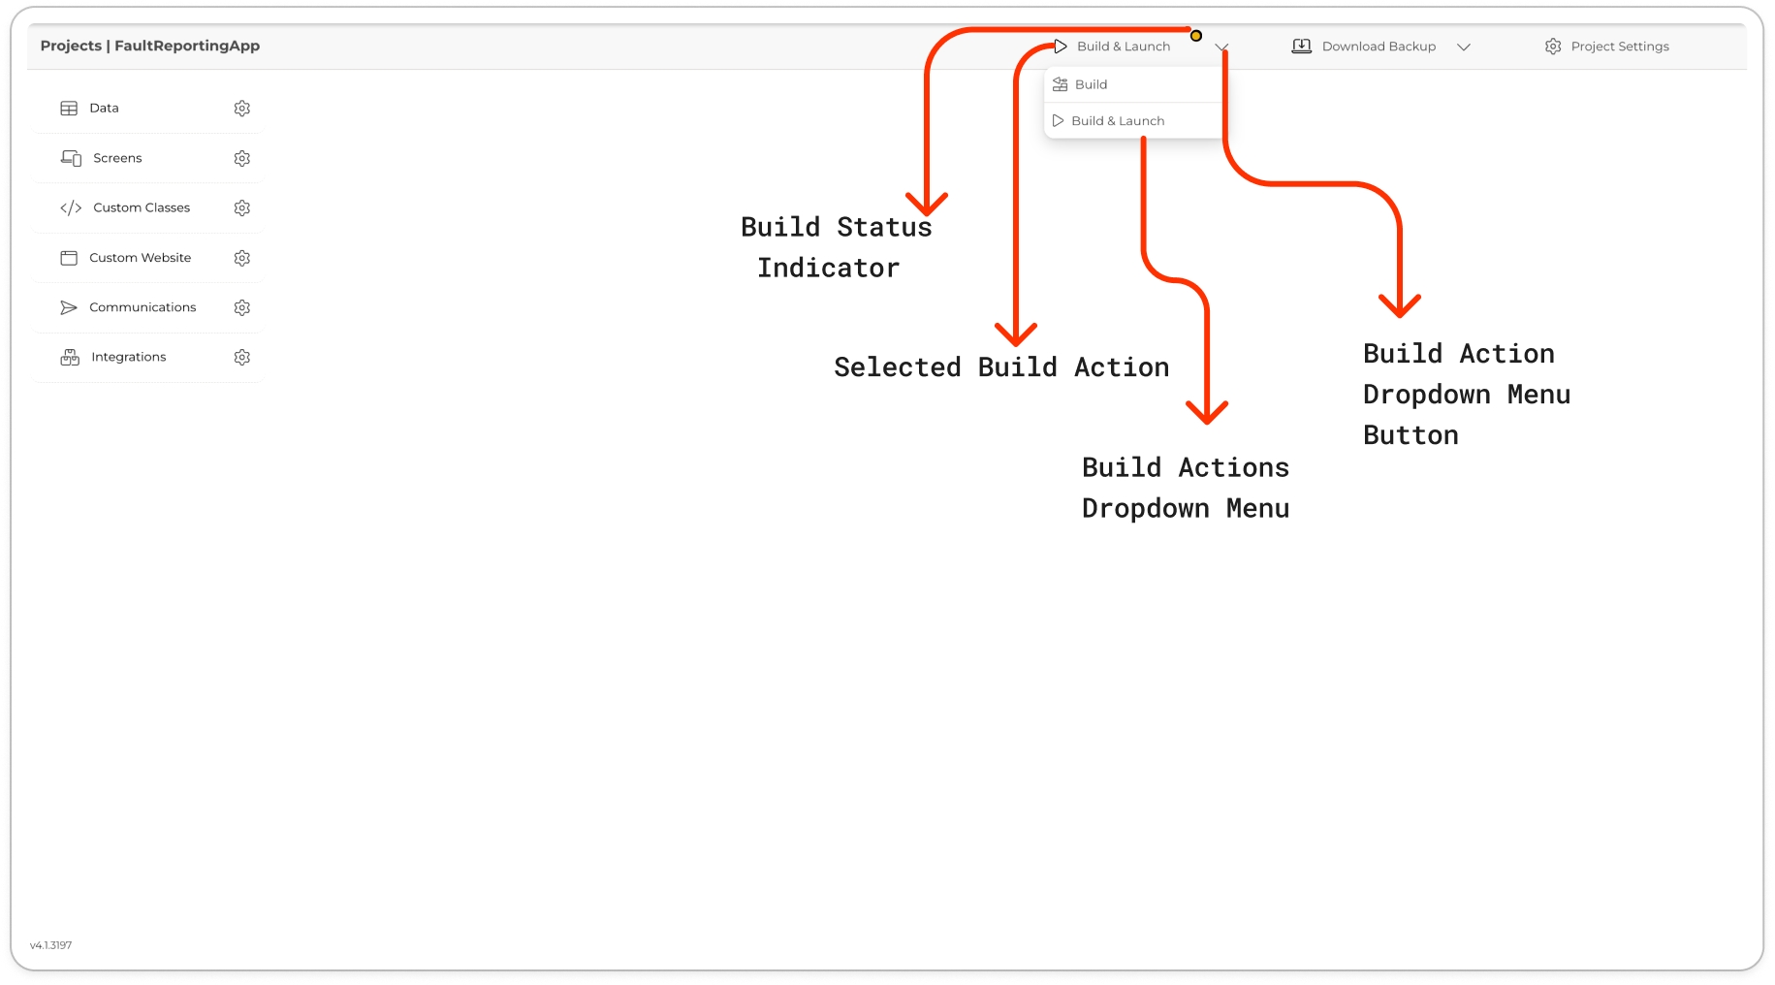The width and height of the screenshot is (1775, 985).
Task: Click the Projects | FaultReportingApp title
Action: tap(150, 46)
